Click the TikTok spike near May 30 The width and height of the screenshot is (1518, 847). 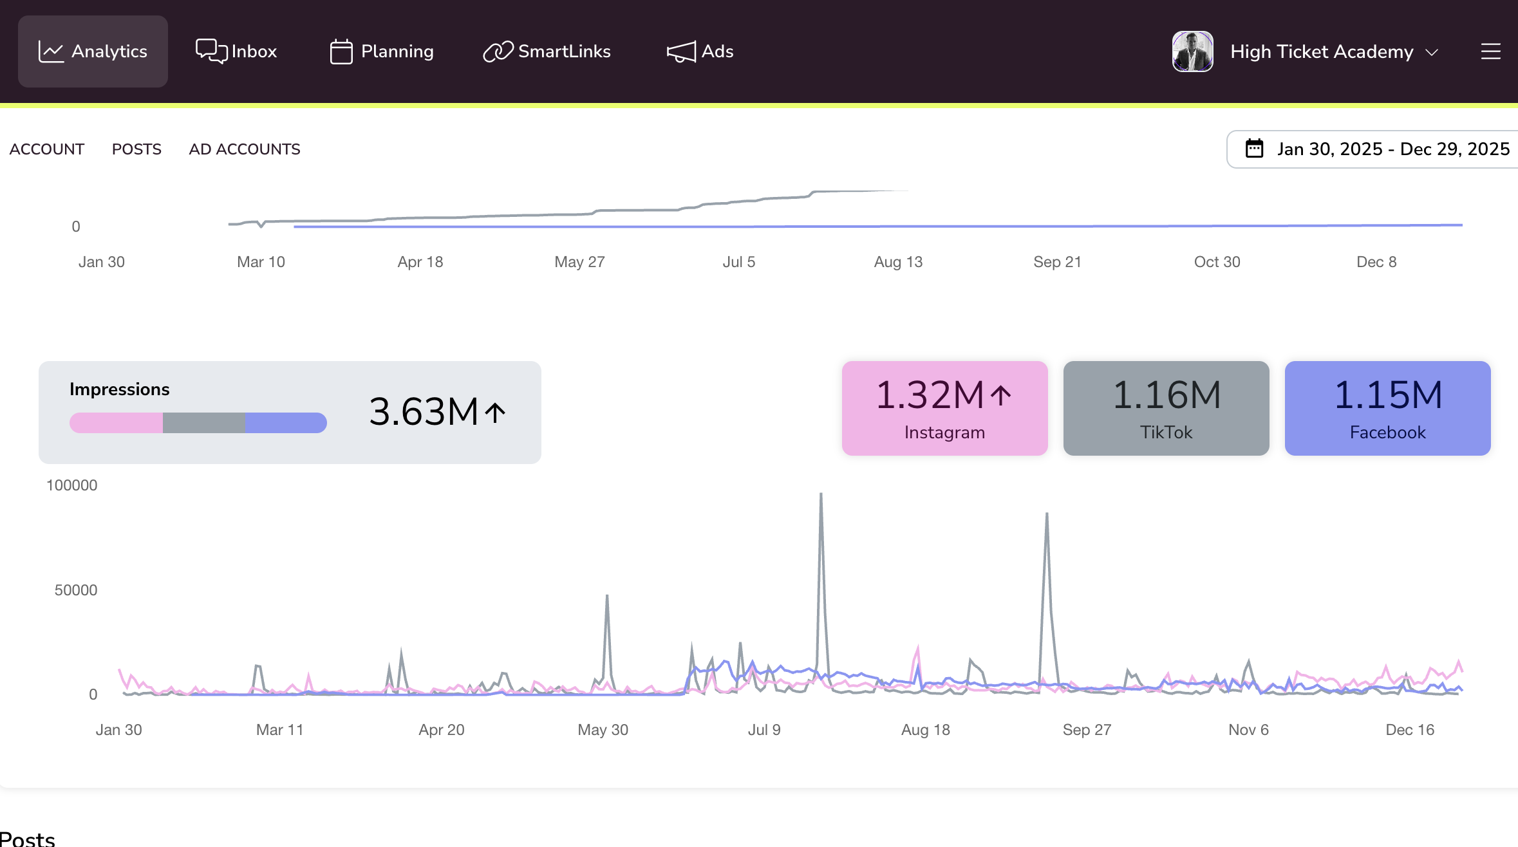(607, 597)
